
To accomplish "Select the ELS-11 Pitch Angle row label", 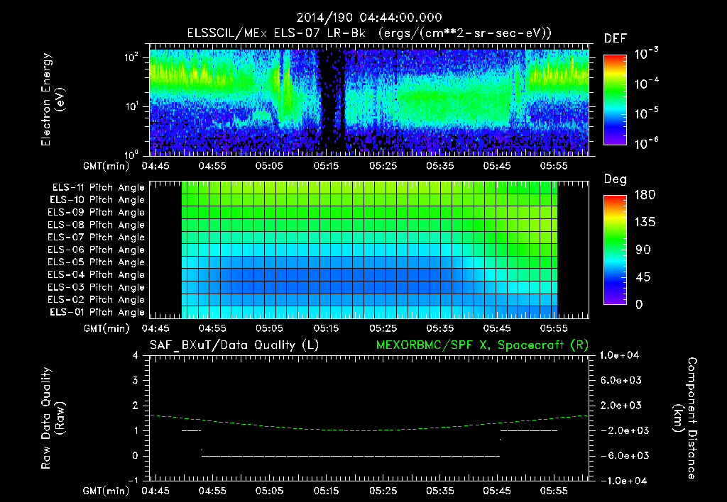I will point(98,188).
